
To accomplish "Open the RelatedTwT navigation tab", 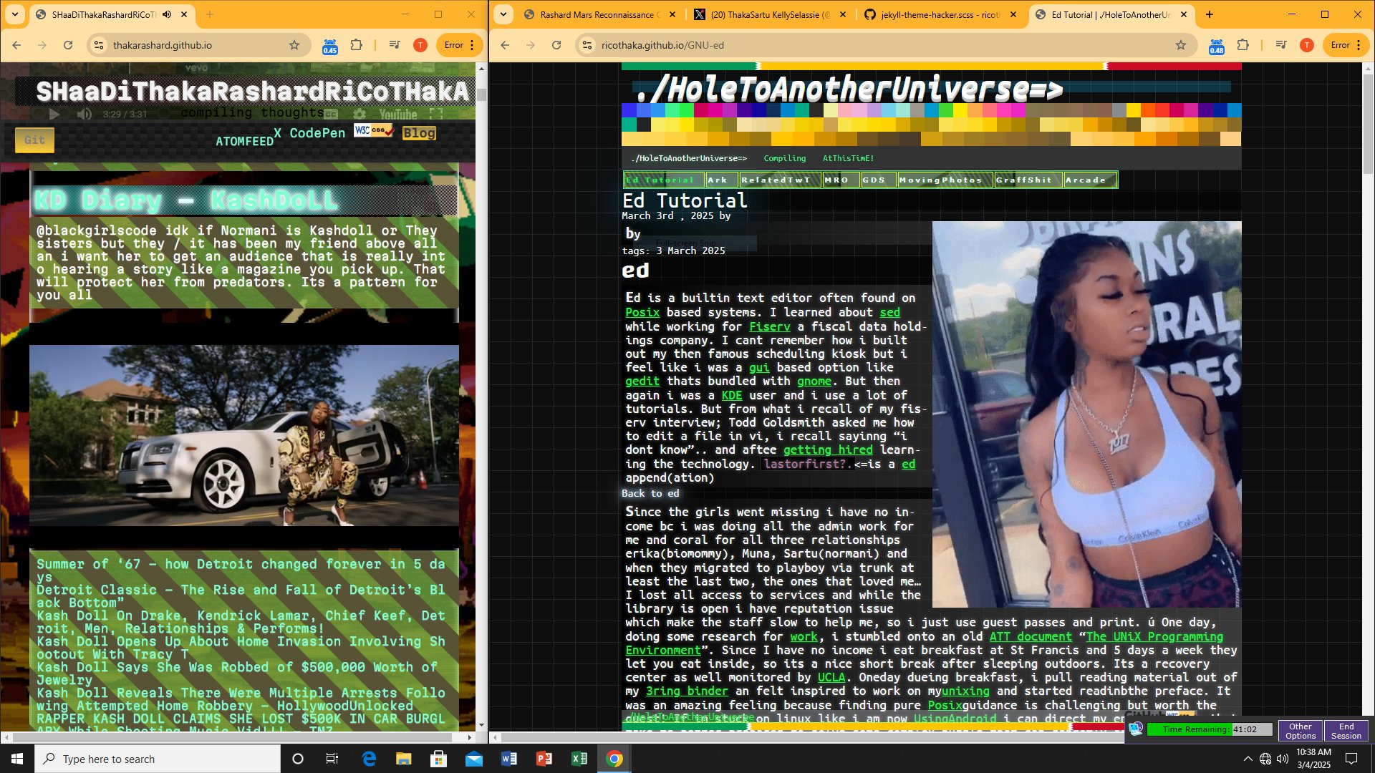I will [779, 180].
